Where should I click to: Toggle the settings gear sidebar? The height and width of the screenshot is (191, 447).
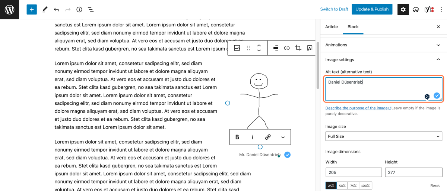(403, 9)
